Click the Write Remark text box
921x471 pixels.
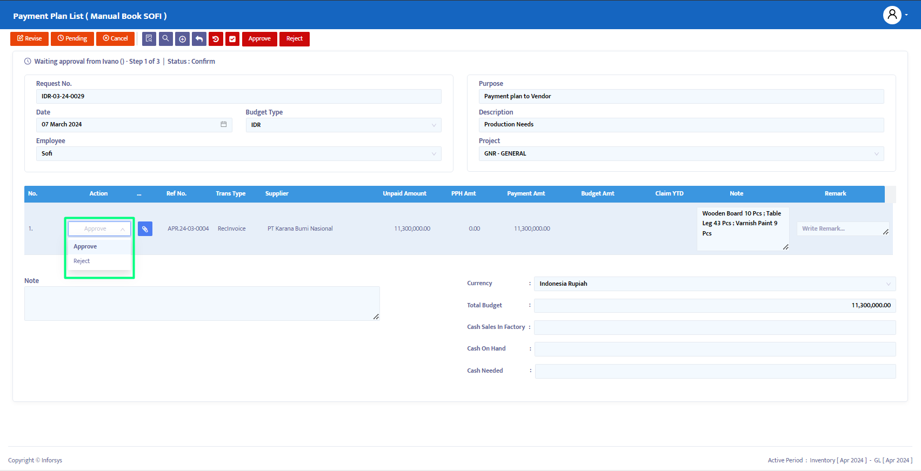843,229
